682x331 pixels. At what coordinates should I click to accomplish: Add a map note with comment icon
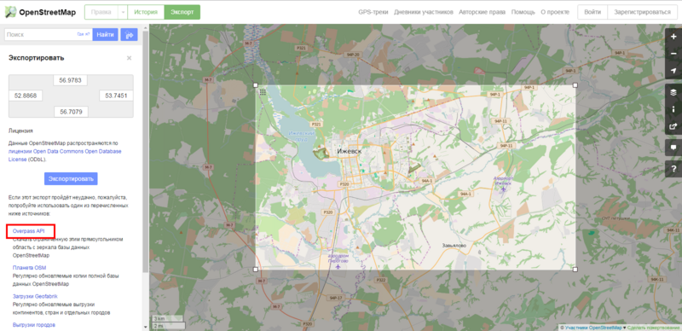(673, 148)
